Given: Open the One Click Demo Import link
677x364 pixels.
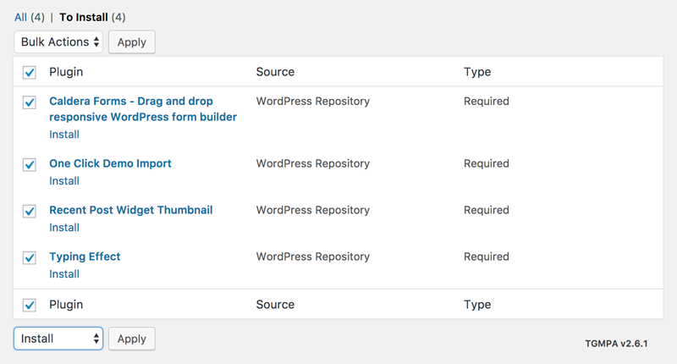Looking at the screenshot, I should point(110,163).
